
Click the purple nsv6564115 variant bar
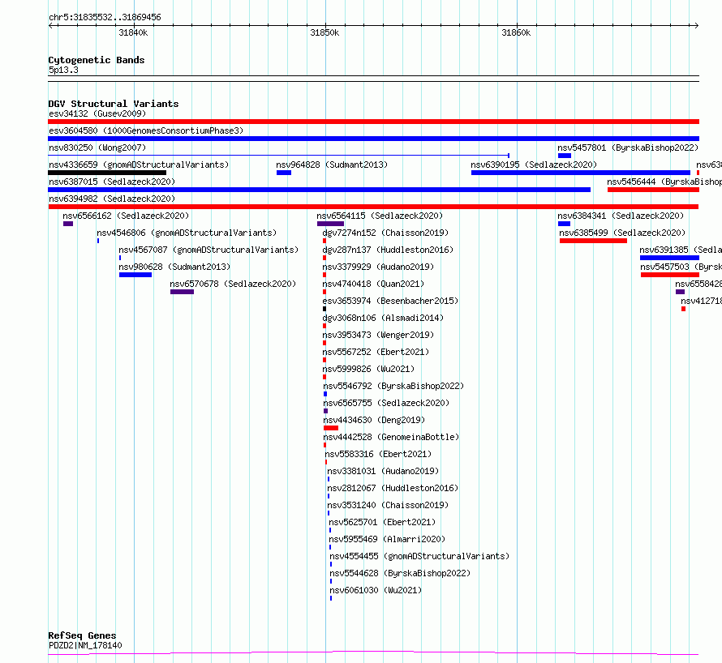(330, 224)
